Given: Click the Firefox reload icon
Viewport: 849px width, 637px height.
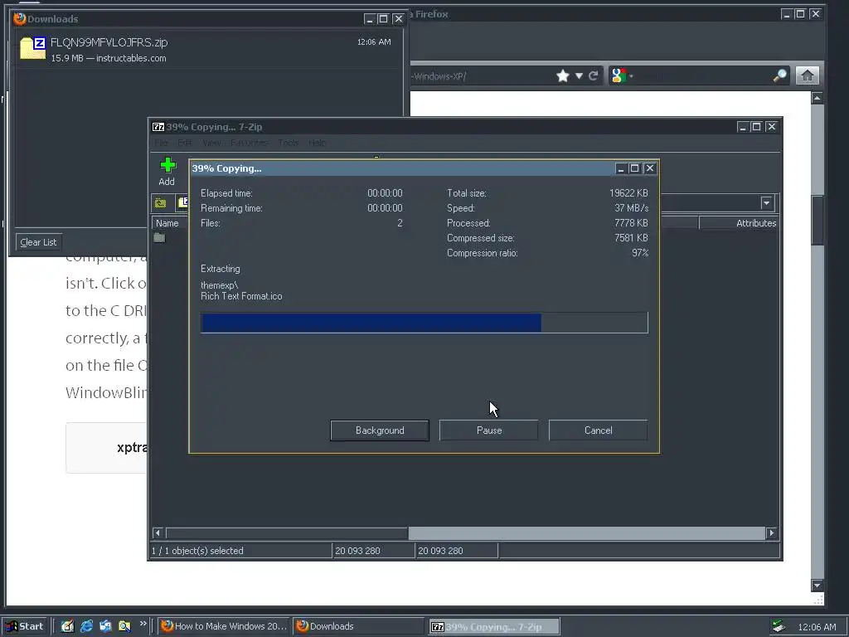Looking at the screenshot, I should tap(593, 75).
